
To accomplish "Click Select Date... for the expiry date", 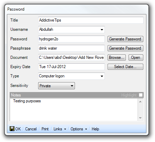I will click(125, 67).
